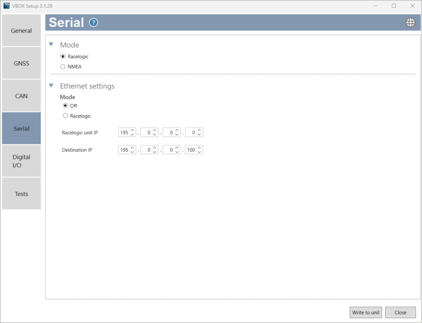Viewport: 422px width, 323px height.
Task: Select the Racelogic serial mode radio button
Action: 63,57
